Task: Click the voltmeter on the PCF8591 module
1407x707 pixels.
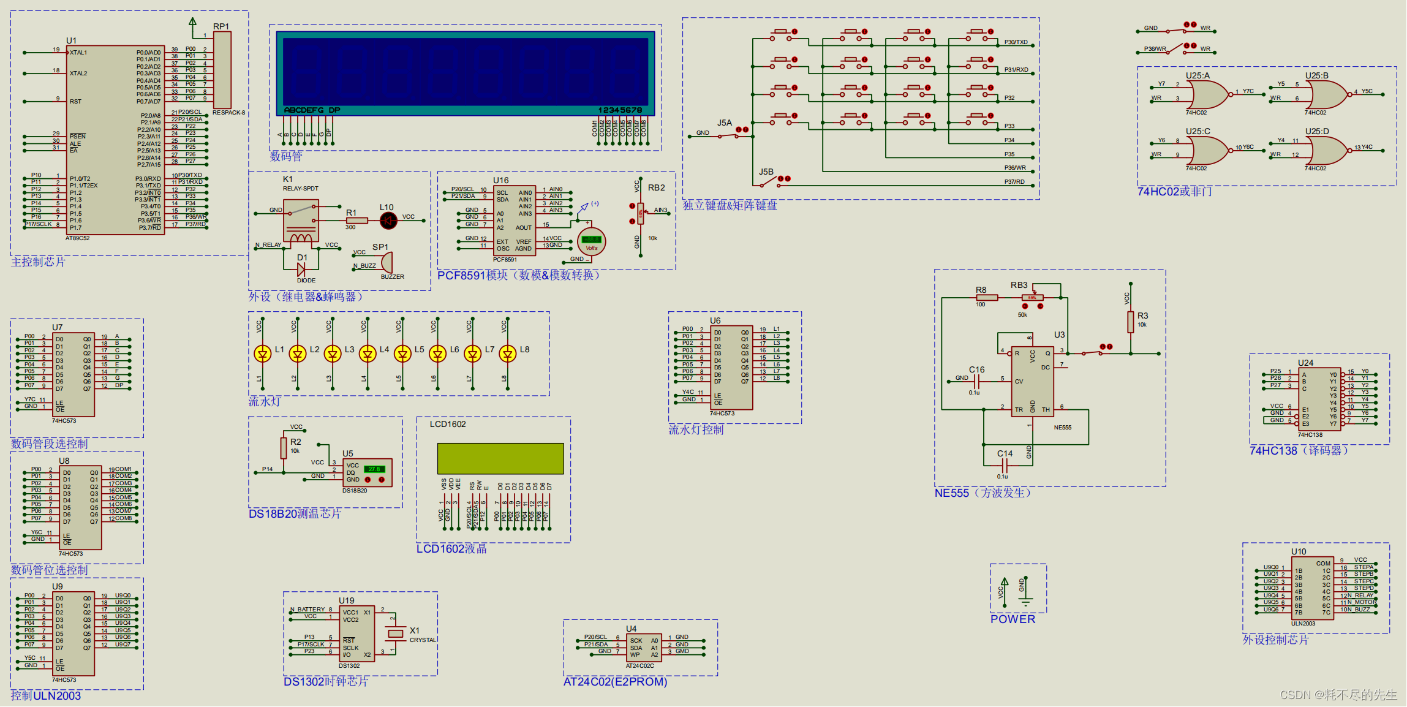Action: (591, 242)
